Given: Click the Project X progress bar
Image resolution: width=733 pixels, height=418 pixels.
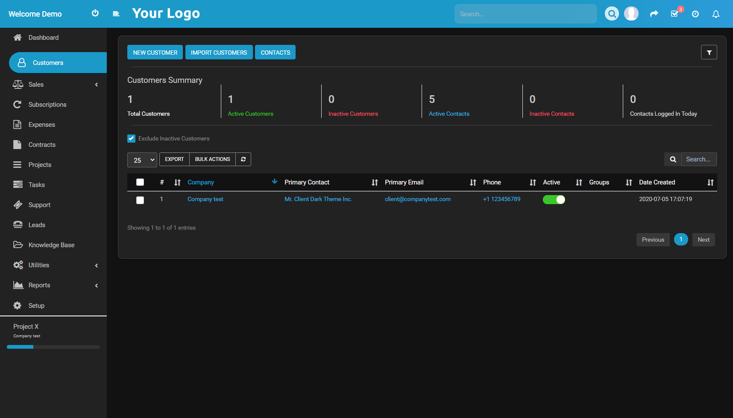Looking at the screenshot, I should point(53,347).
